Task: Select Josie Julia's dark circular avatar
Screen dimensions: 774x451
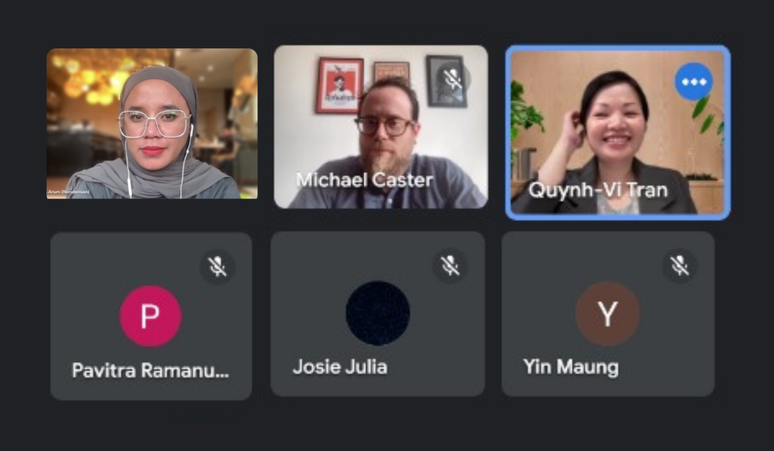Action: pyautogui.click(x=378, y=312)
